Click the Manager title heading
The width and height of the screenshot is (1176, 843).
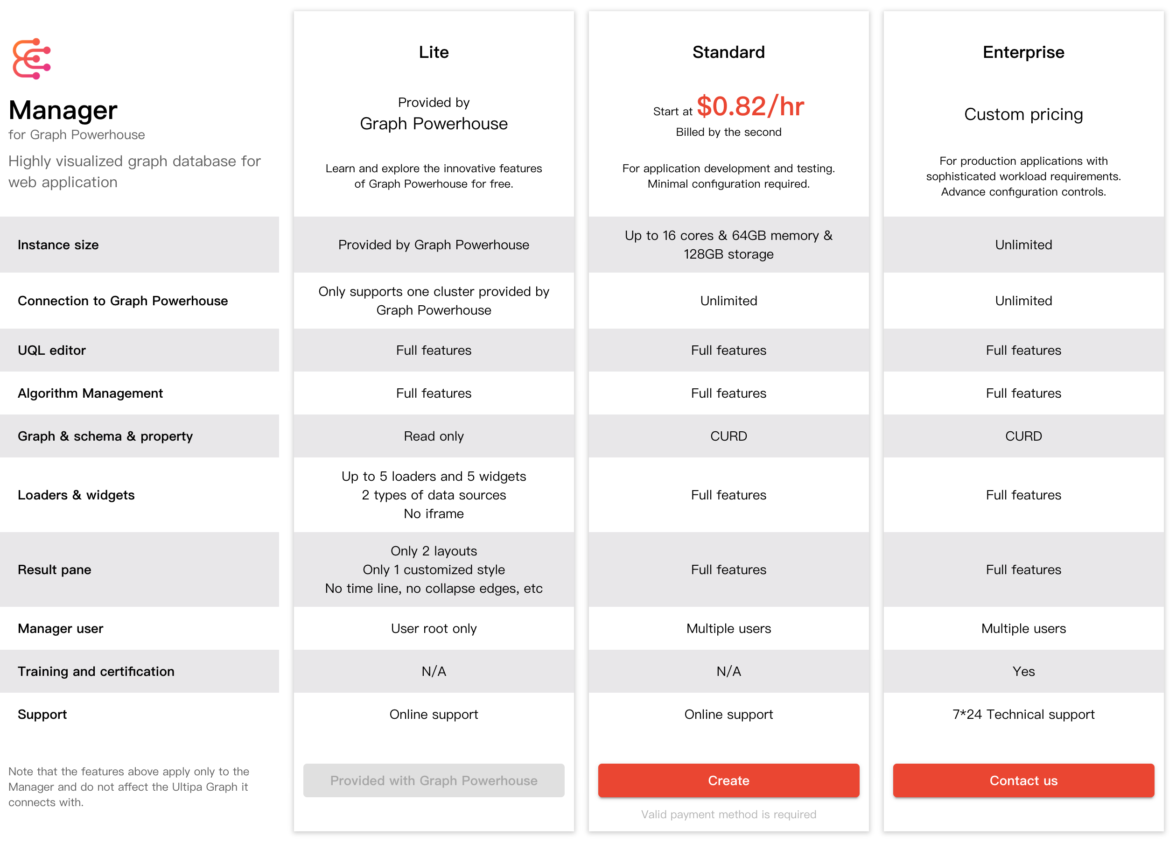click(x=63, y=110)
